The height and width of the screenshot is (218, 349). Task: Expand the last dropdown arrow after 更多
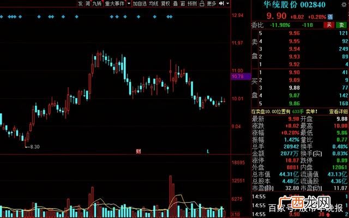(227, 4)
